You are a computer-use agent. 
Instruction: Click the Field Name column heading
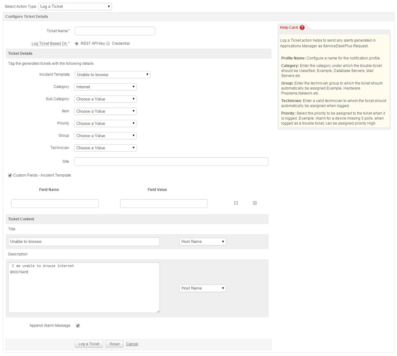49,189
